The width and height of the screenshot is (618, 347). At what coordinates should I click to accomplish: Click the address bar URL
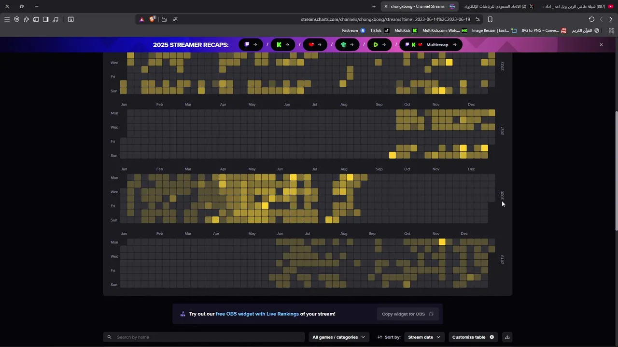click(385, 19)
